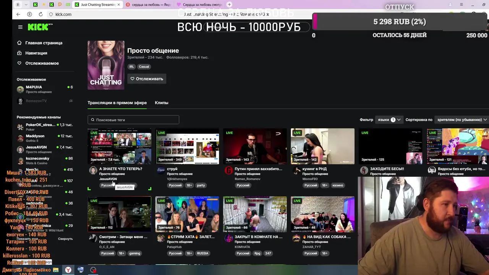Click JesusAVGN's avatar in recommended channels

[20, 149]
